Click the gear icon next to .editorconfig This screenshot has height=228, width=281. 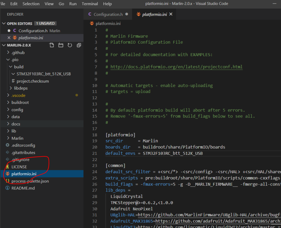click(x=8, y=145)
